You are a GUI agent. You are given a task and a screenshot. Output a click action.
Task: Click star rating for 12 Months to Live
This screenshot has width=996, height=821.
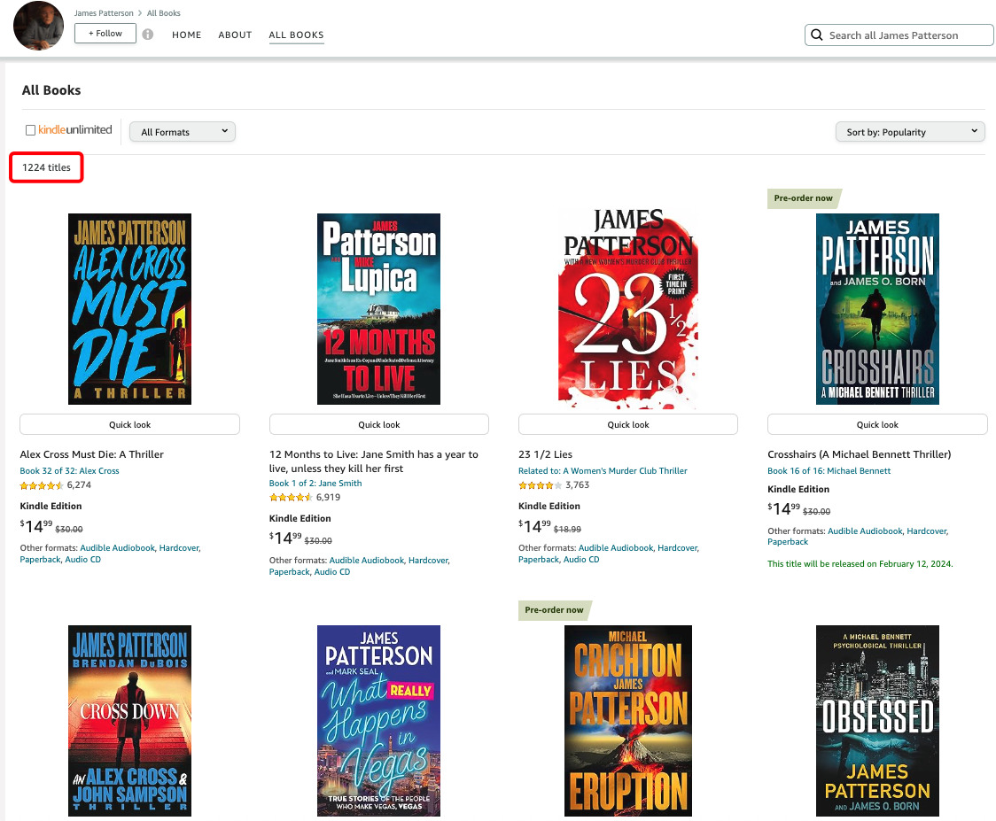(x=291, y=497)
